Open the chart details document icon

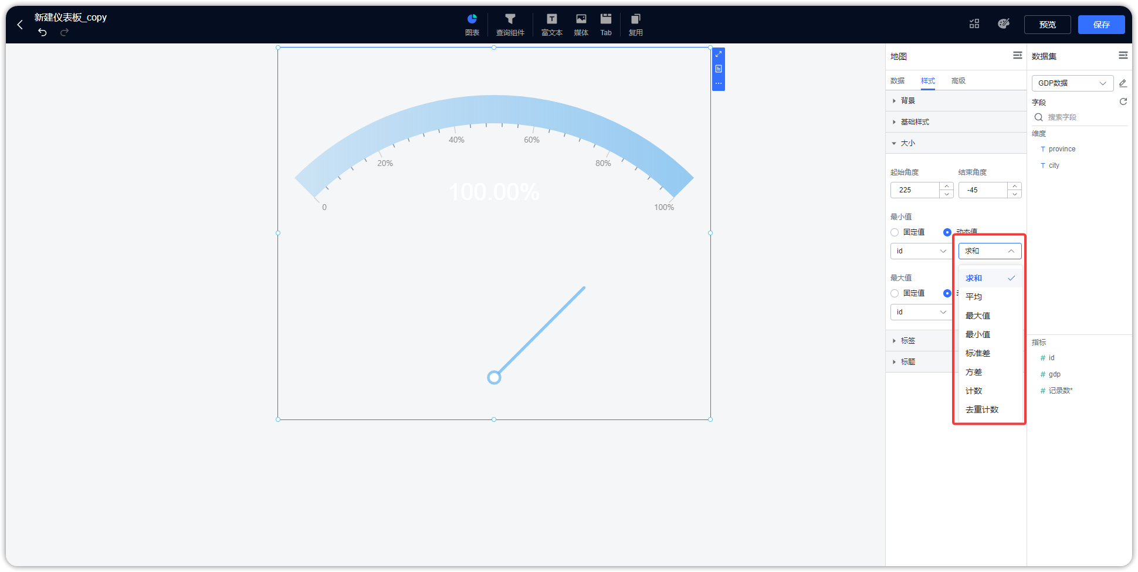[x=719, y=69]
